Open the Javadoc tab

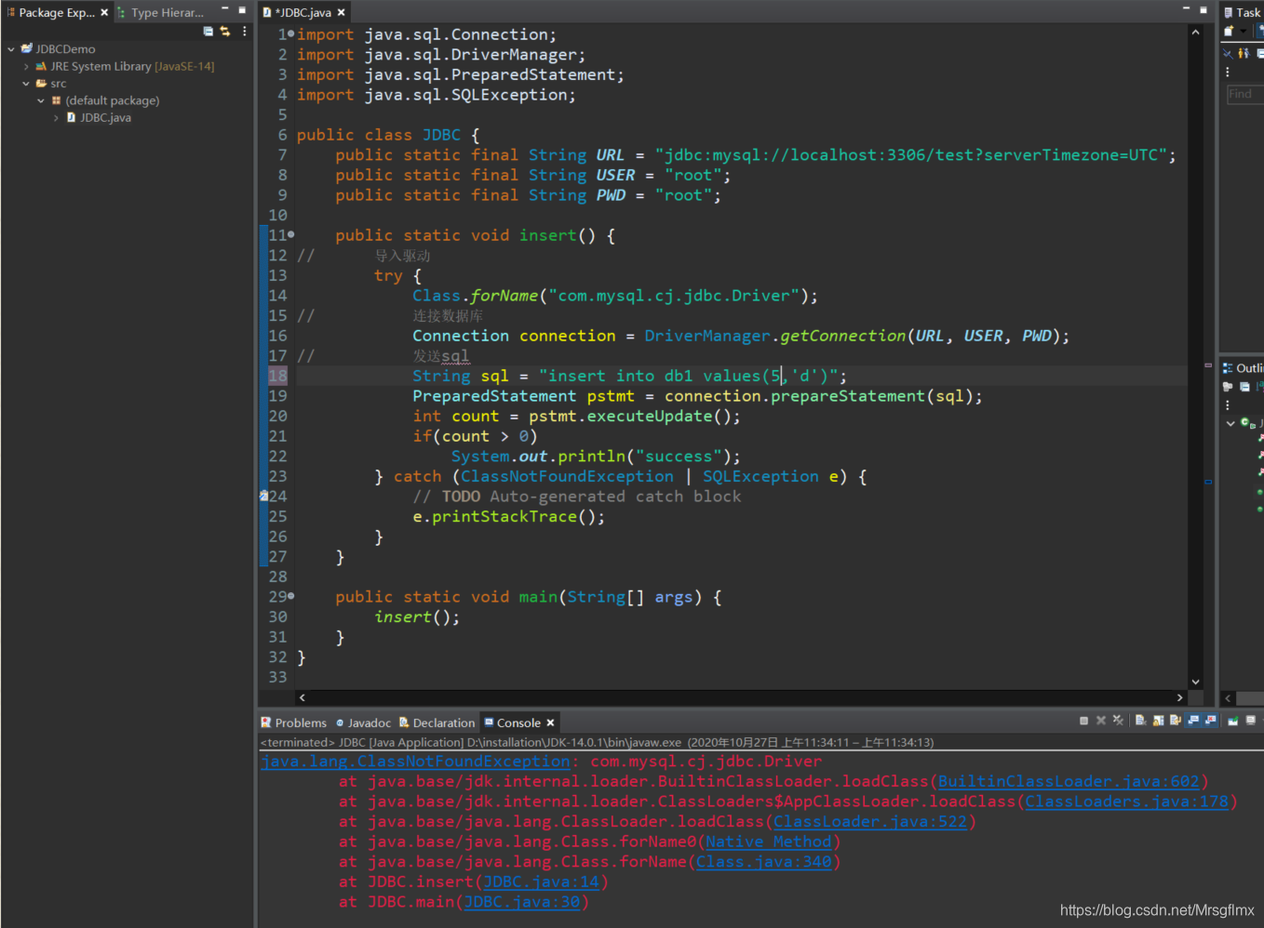363,723
